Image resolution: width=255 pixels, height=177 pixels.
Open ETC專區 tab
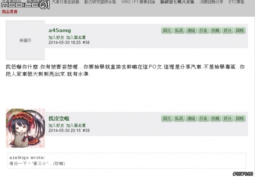click(x=236, y=2)
